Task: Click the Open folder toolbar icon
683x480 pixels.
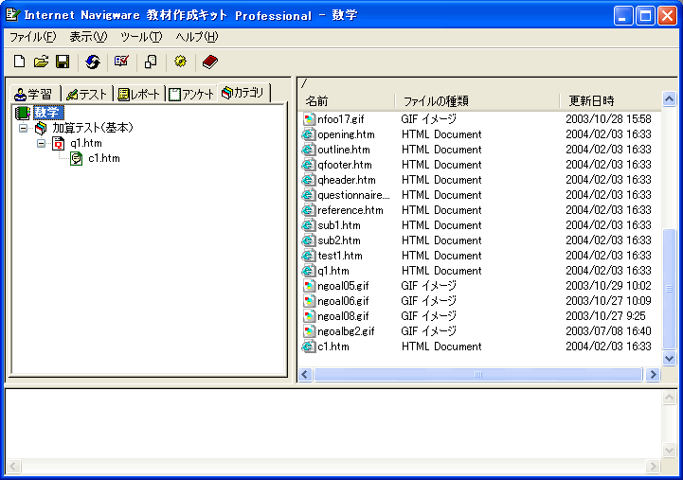Action: 41,62
